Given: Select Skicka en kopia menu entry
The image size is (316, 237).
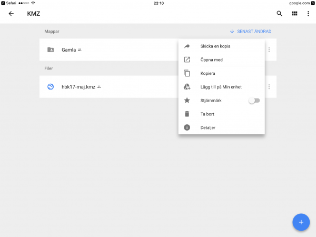Looking at the screenshot, I should coord(215,46).
